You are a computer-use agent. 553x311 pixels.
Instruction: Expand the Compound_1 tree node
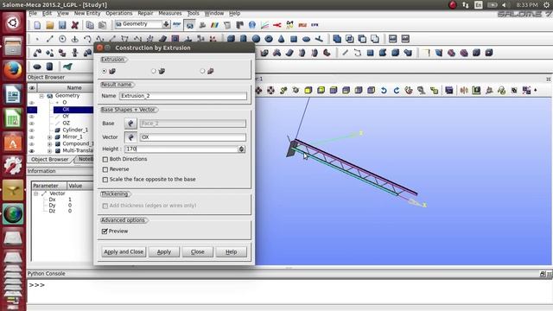pos(50,144)
